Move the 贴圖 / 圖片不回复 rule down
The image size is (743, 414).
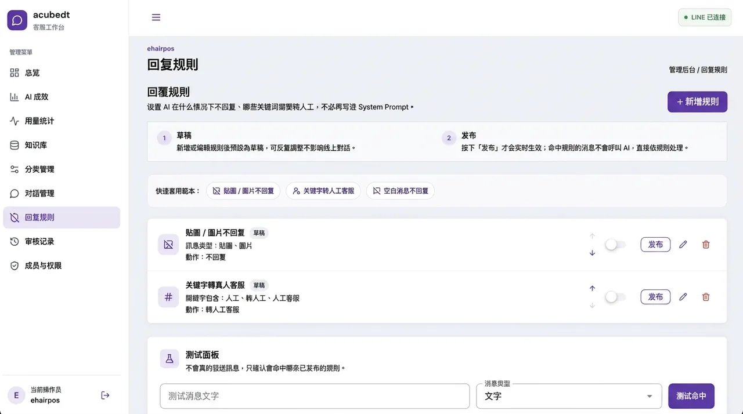[x=592, y=253]
